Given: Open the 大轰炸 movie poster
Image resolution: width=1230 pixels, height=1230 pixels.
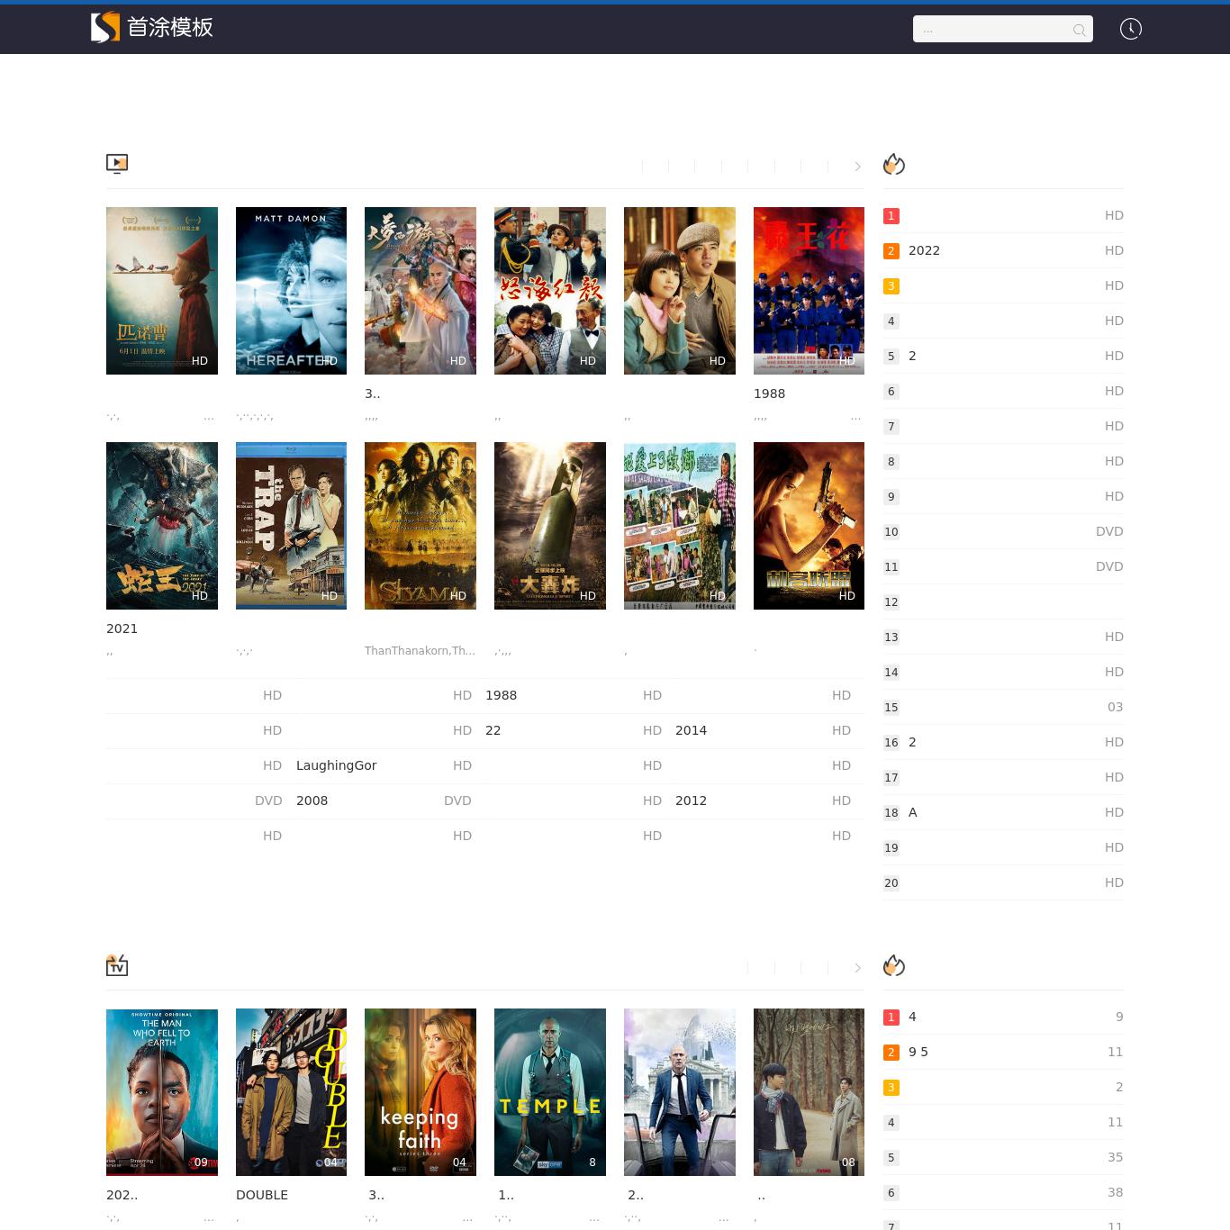Looking at the screenshot, I should tap(550, 526).
